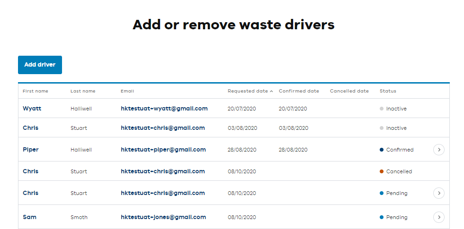Click the Email column header
This screenshot has width=464, height=229.
point(127,91)
